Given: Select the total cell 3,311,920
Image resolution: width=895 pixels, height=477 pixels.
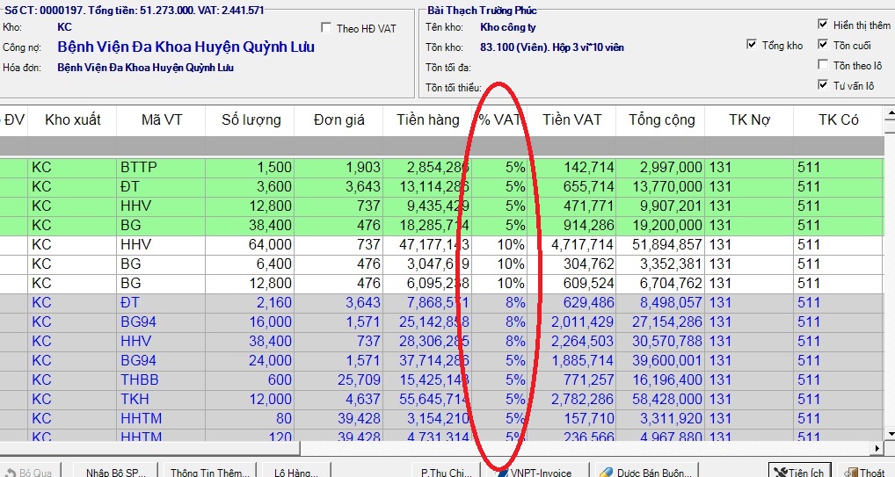Looking at the screenshot, I should (661, 418).
